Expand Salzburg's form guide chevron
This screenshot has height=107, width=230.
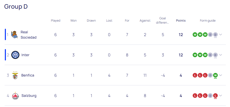pos(221,96)
